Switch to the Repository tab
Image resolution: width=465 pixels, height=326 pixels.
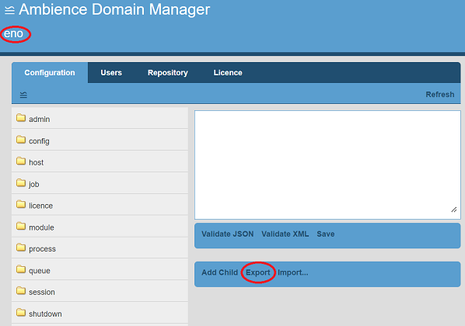(167, 72)
